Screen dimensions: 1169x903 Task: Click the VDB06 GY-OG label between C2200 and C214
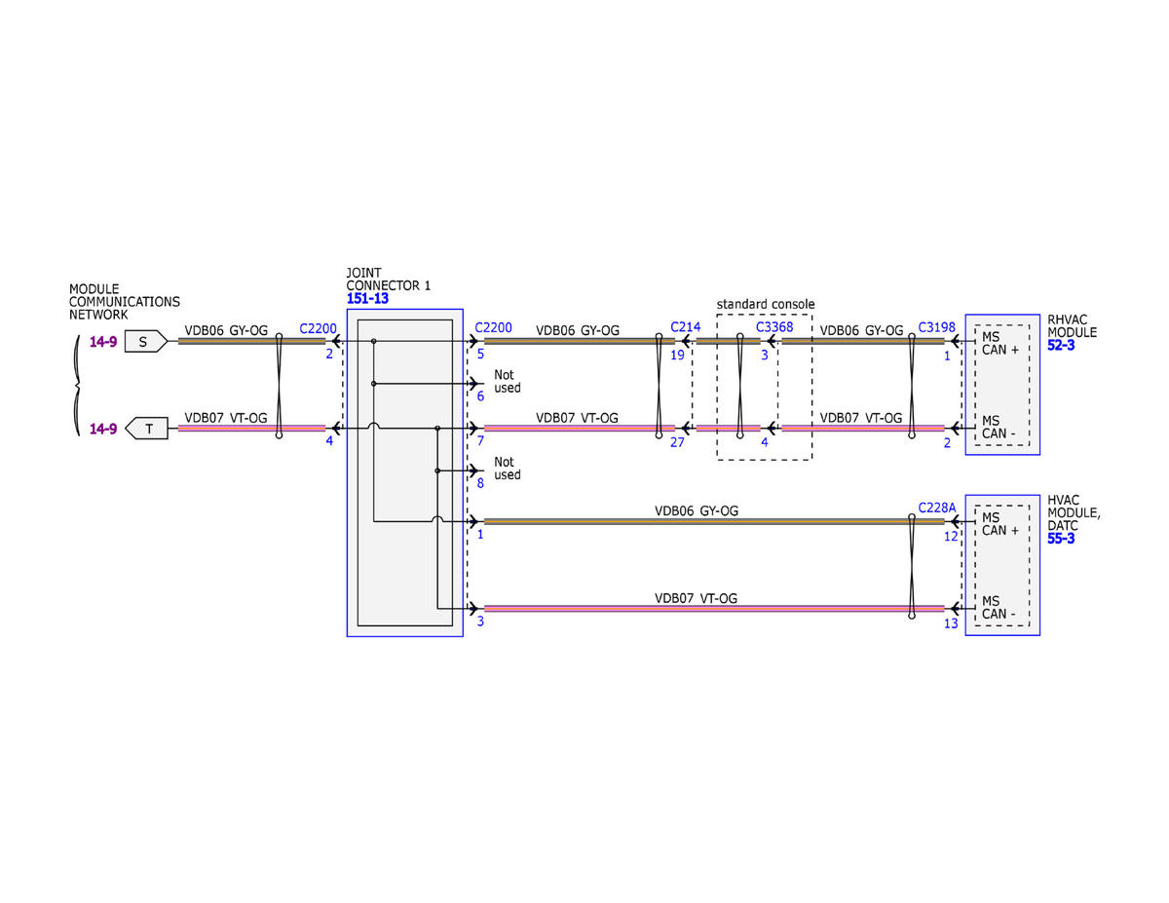click(578, 330)
